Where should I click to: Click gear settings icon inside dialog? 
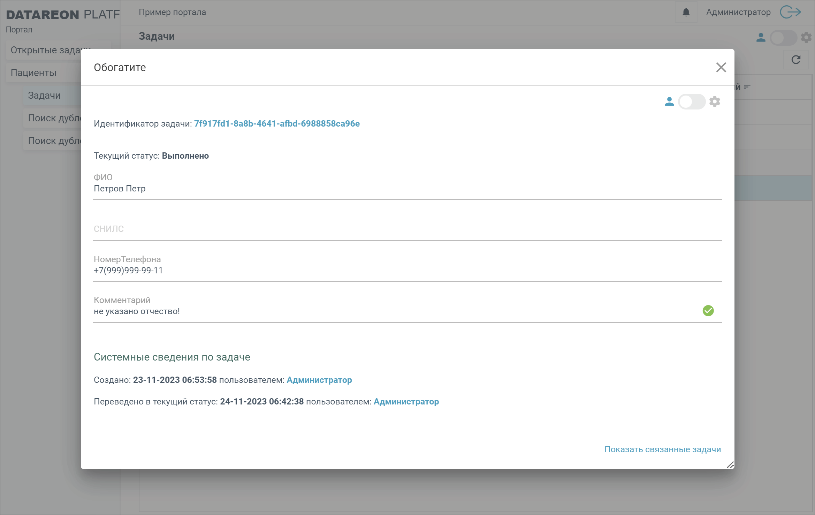(x=715, y=101)
